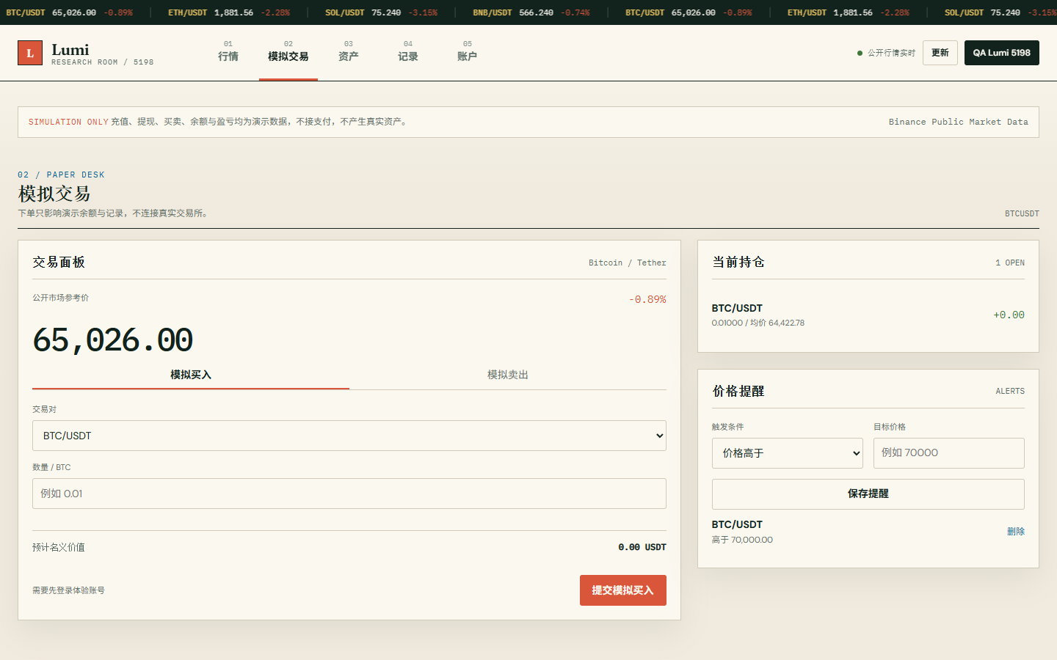Select the 模拟交易 navigation tab
The image size is (1057, 660).
(x=288, y=52)
